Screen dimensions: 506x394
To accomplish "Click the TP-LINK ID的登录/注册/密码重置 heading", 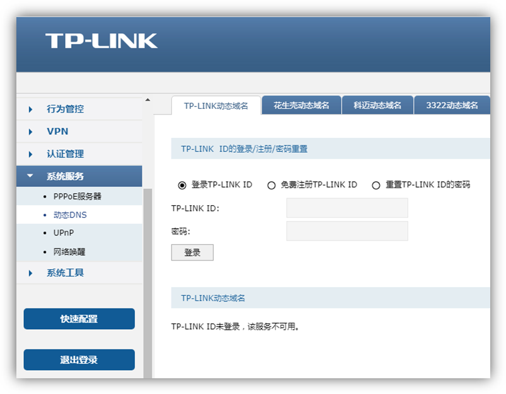I will click(244, 149).
